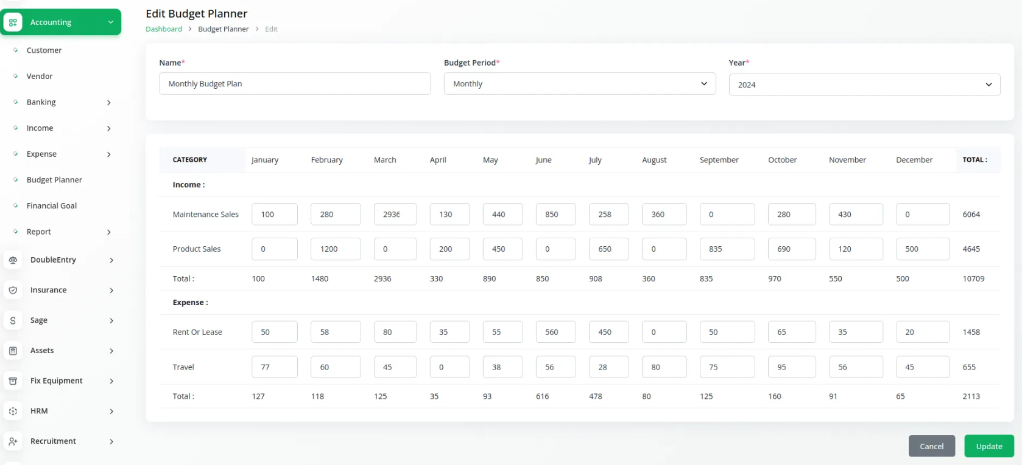1022x465 pixels.
Task: Open Budget Planner in sidebar
Action: point(54,180)
